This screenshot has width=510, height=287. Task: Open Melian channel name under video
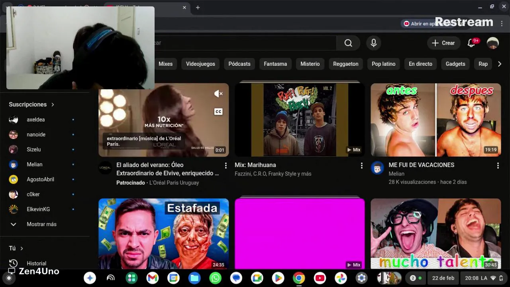pyautogui.click(x=396, y=174)
